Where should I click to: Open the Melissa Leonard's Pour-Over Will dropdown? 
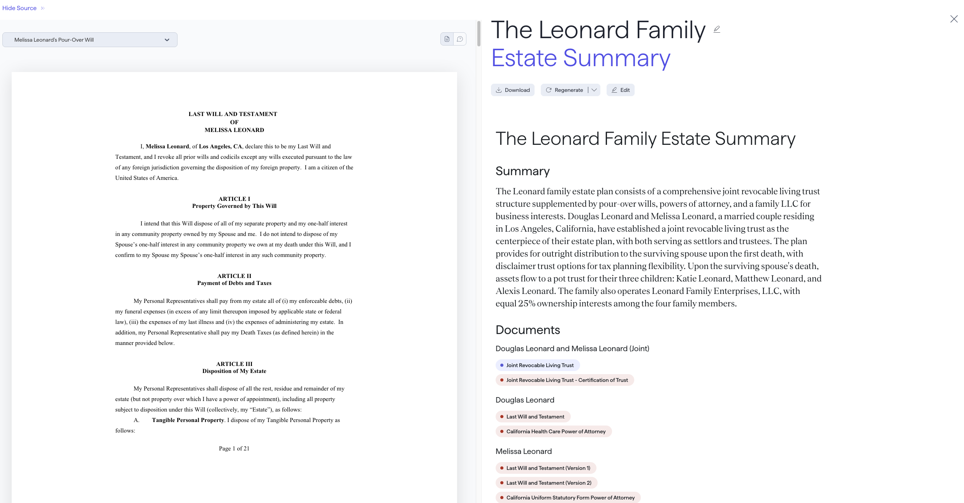tap(90, 40)
